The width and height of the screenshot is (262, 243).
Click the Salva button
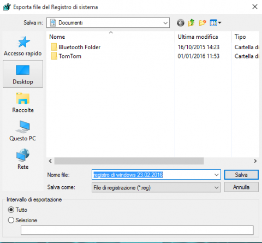pos(241,175)
